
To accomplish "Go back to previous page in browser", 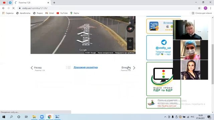I will (x=3, y=8).
